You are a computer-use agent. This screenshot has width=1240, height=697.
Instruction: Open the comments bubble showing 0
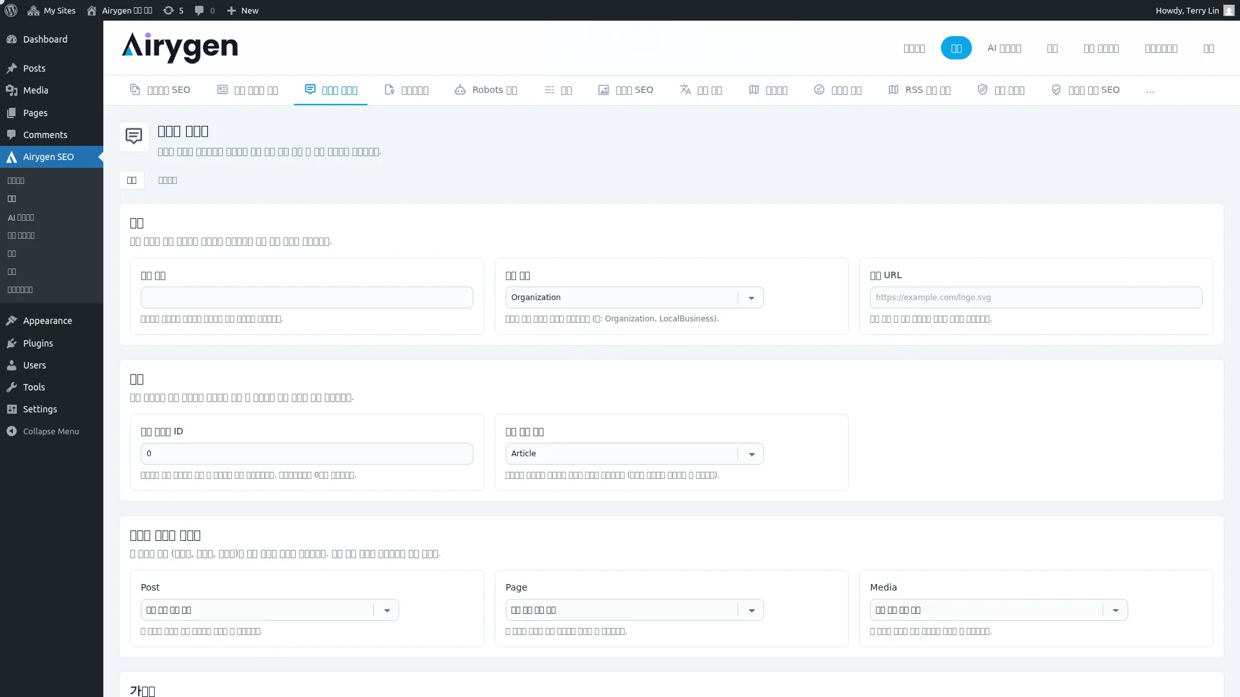(x=205, y=10)
